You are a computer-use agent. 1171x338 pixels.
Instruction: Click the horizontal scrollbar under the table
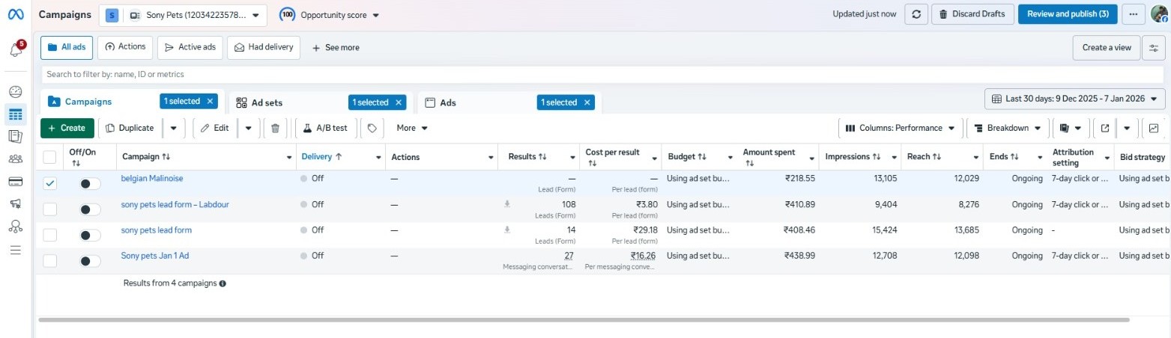coord(583,319)
